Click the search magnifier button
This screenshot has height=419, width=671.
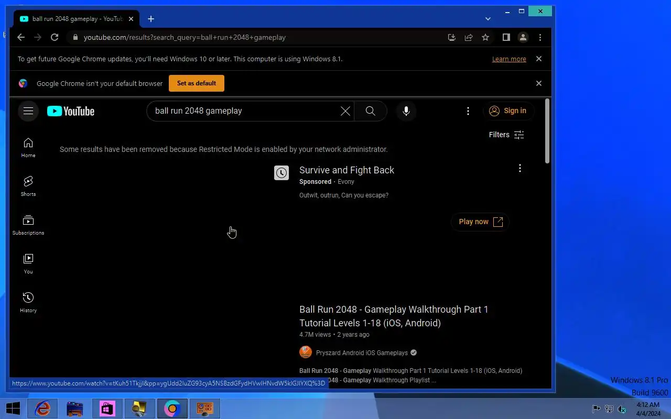(x=371, y=111)
